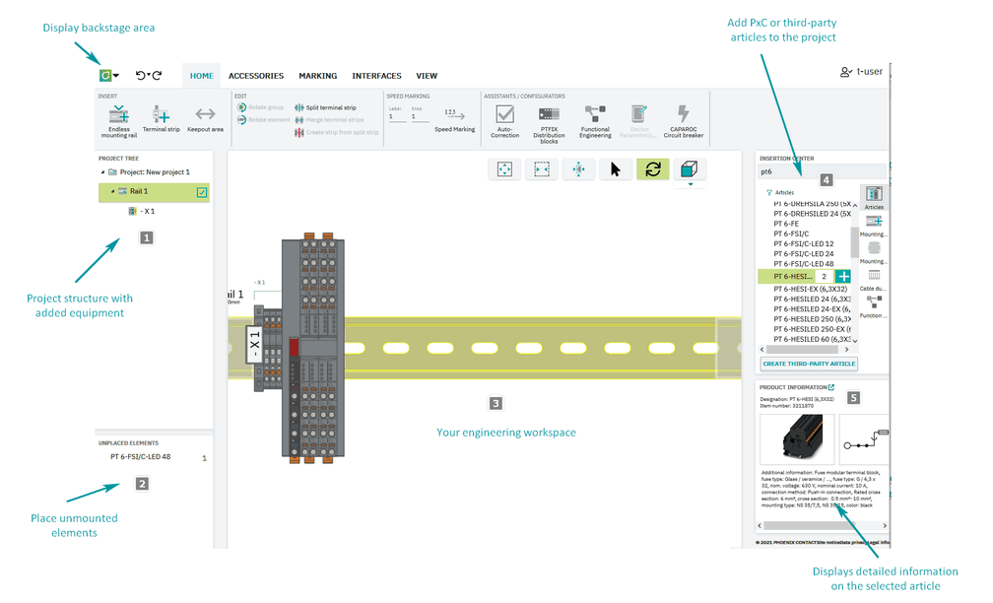Viewport: 993px width, 603px height.
Task: Click the 3D cube view button
Action: (690, 169)
